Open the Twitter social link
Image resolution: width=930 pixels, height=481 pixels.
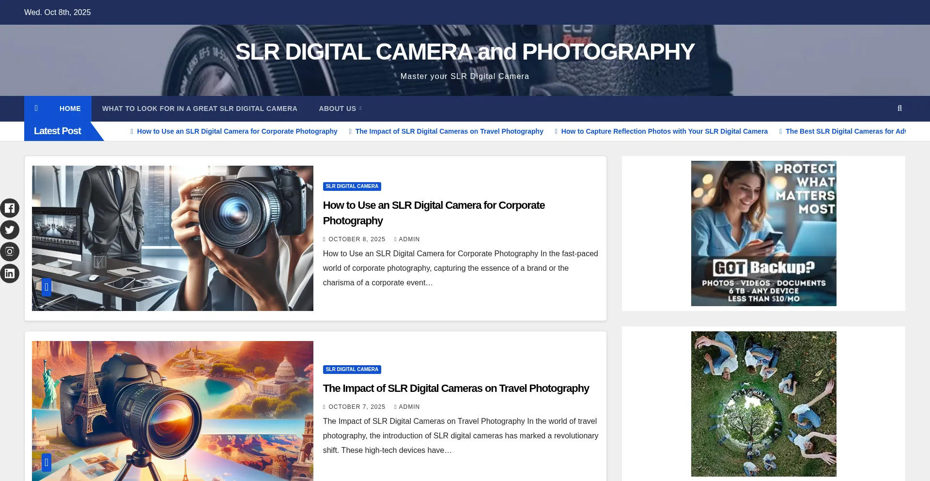(x=10, y=230)
